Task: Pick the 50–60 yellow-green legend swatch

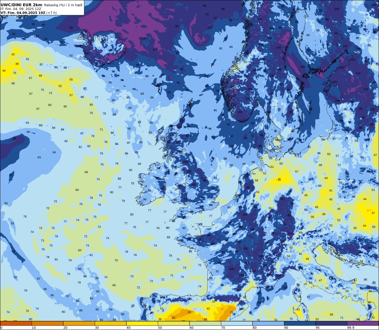Action: point(174,323)
